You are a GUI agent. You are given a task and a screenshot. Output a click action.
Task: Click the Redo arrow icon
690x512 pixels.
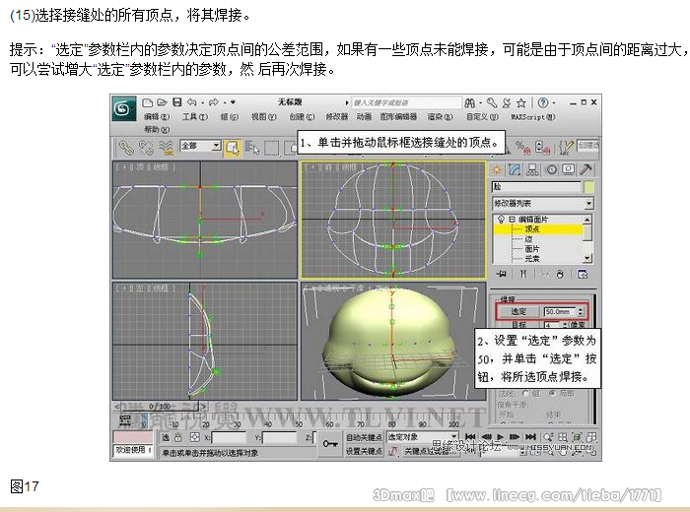click(214, 102)
